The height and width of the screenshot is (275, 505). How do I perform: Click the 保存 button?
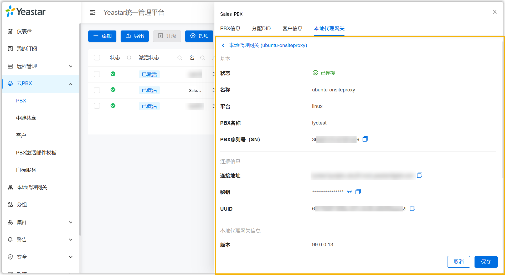pos(486,262)
